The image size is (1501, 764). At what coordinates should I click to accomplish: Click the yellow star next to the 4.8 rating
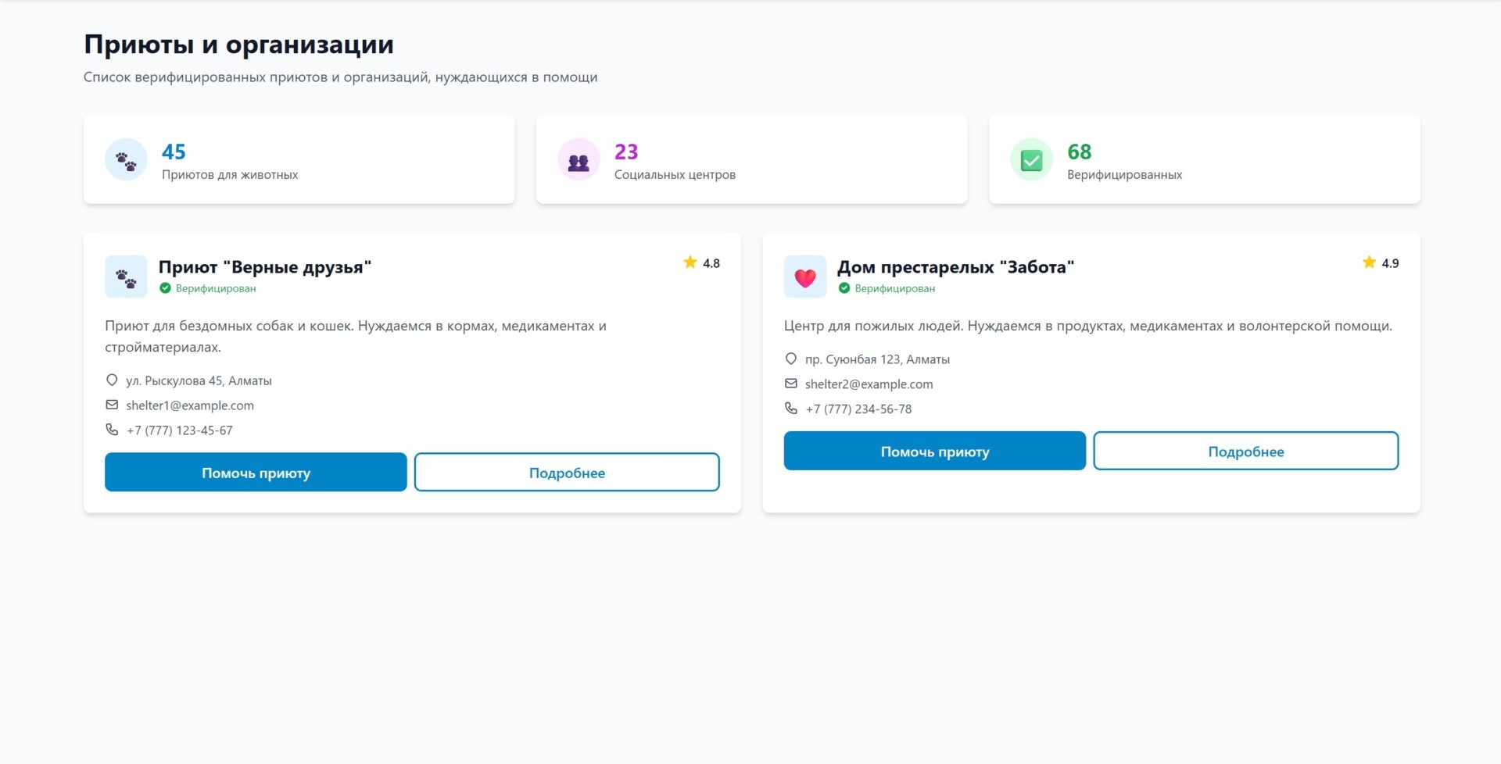pos(690,262)
